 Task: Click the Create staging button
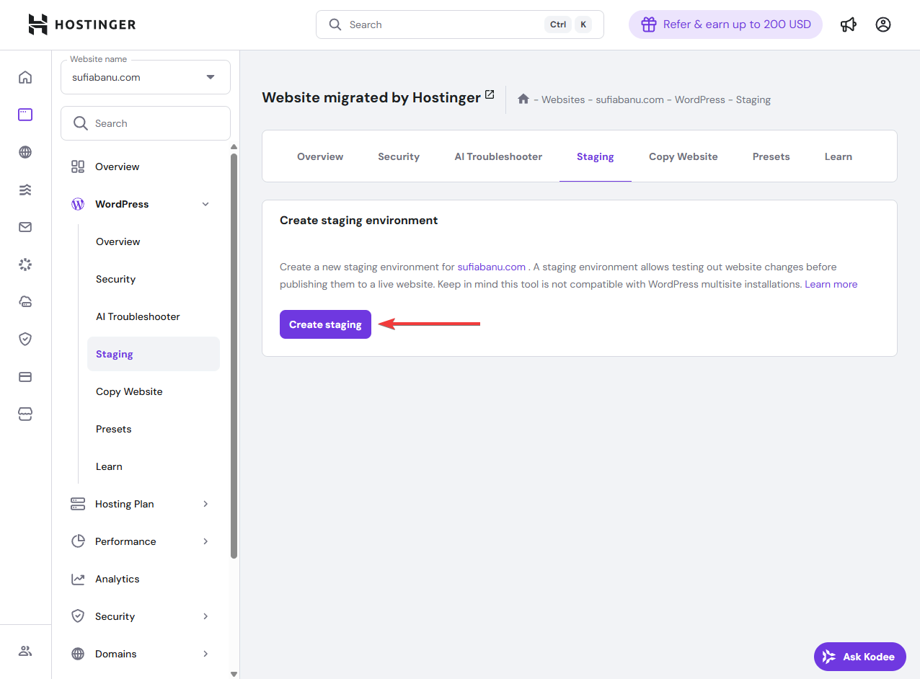pos(325,324)
